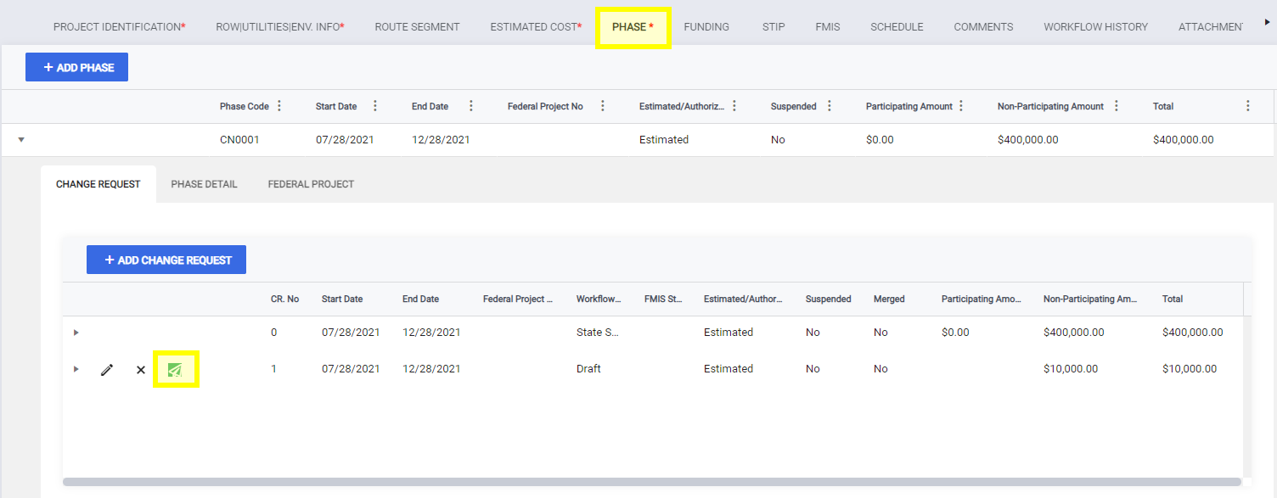Viewport: 1277px width, 498px height.
Task: Open phase Suspended column menu
Action: (x=830, y=106)
